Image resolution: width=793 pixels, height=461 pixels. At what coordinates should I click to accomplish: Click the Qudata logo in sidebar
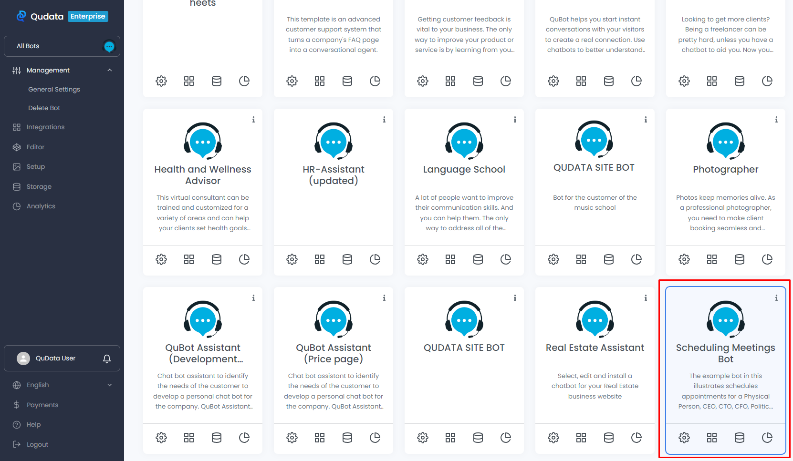[40, 16]
